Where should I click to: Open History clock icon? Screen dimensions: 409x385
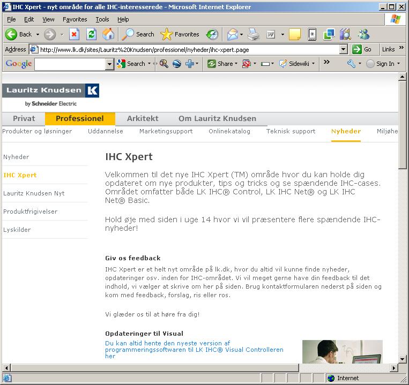click(x=212, y=34)
